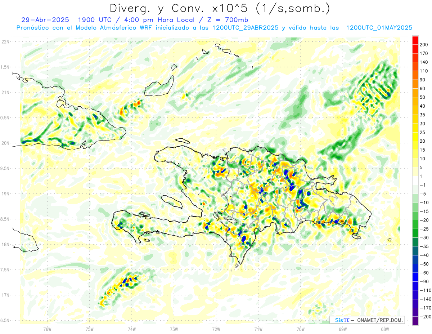Click the "72W" longitude label
Viewport: 432px width, 334px height.
pos(216,329)
